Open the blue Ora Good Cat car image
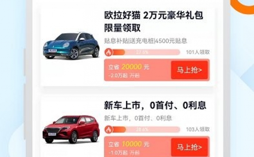Viewport: 254px width, 157px height. [71, 46]
